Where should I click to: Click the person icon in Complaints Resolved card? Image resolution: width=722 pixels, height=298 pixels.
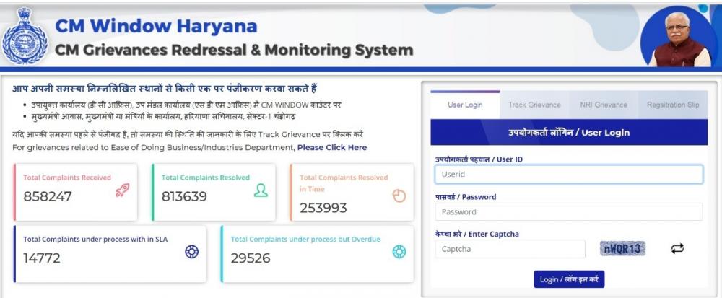click(x=261, y=190)
